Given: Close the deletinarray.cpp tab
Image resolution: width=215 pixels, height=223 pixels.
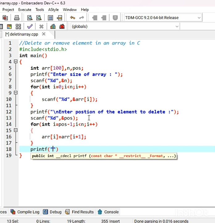Looking at the screenshot, I should coord(44,34).
